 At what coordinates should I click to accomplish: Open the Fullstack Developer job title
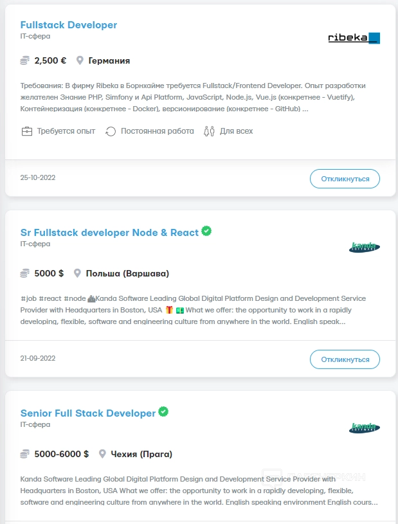[x=69, y=25]
